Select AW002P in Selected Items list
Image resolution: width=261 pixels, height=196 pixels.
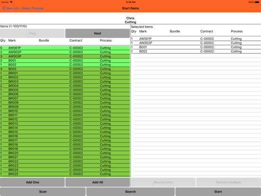point(196,43)
